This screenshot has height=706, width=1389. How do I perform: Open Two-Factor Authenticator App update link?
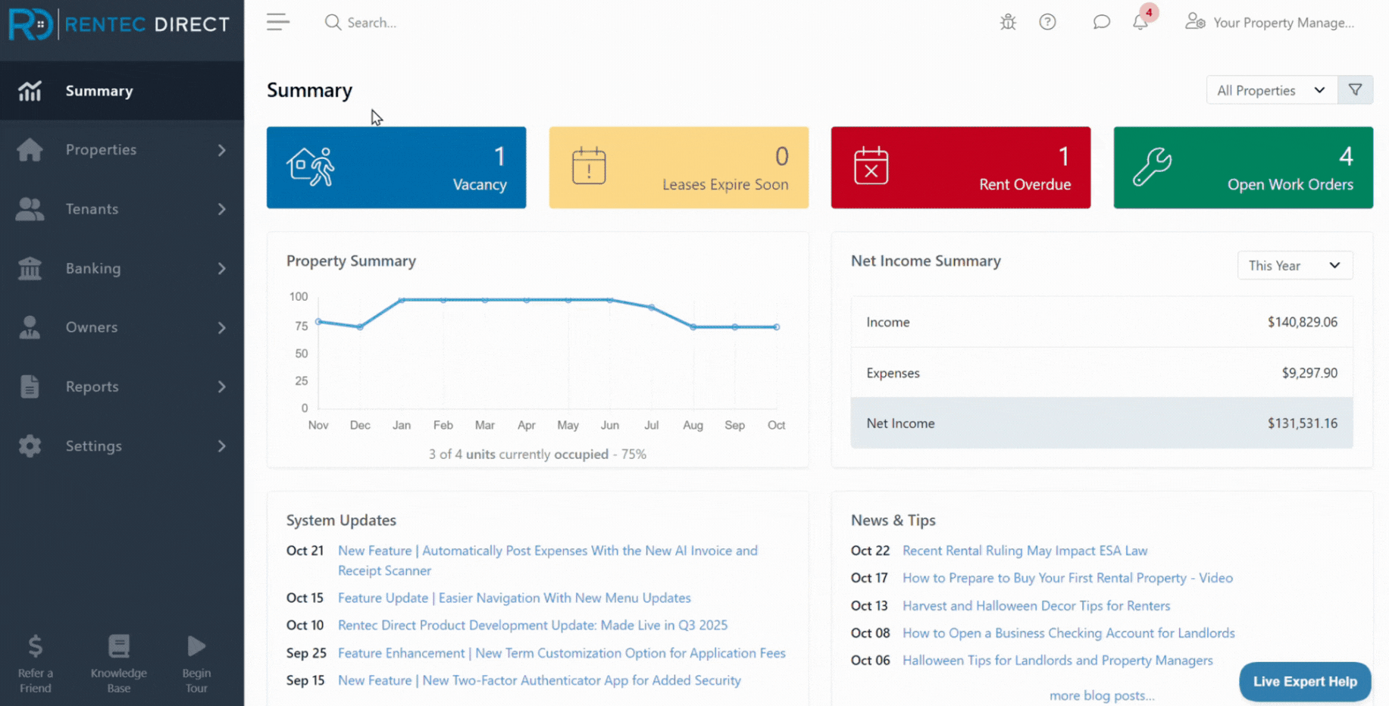[540, 680]
